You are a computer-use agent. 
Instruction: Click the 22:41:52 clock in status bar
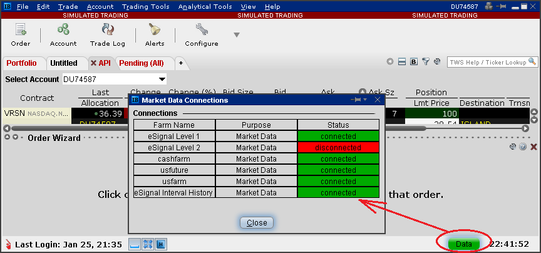509,244
